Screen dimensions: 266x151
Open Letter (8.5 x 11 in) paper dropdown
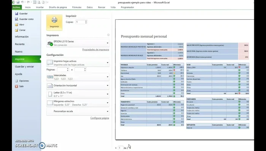tap(108, 94)
